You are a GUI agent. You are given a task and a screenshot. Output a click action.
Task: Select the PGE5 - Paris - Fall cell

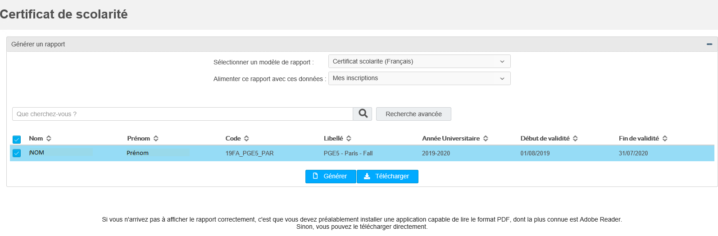348,153
